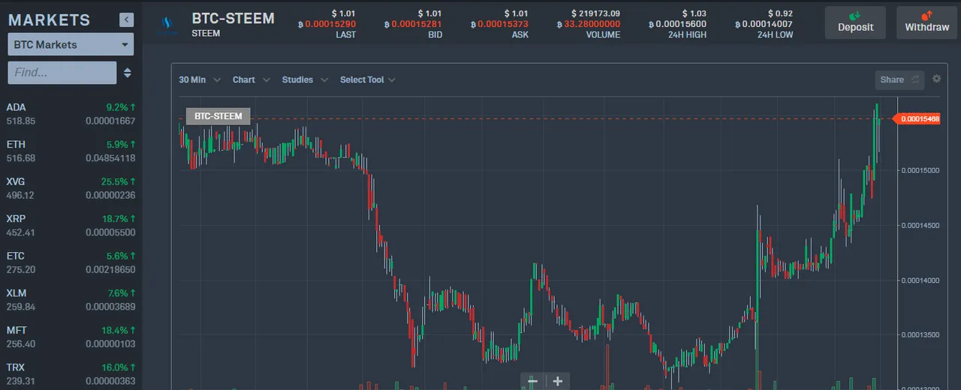This screenshot has width=961, height=390.
Task: Select the ETH market row
Action: tap(71, 151)
